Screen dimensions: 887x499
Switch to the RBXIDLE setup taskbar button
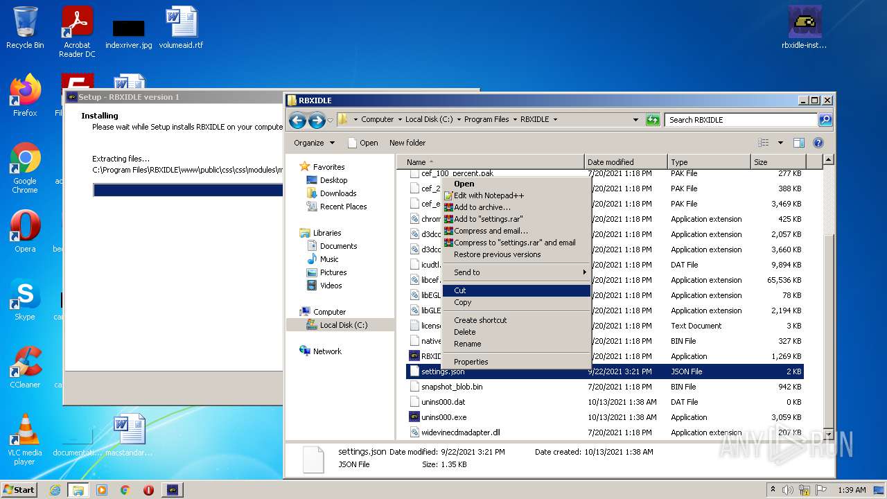click(x=173, y=490)
